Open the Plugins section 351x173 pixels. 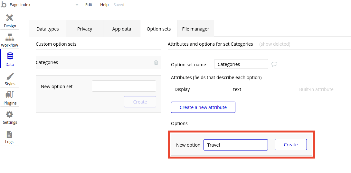coord(10,98)
